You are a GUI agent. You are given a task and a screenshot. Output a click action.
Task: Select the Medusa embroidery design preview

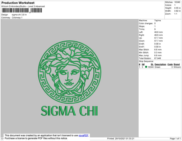point(69,72)
